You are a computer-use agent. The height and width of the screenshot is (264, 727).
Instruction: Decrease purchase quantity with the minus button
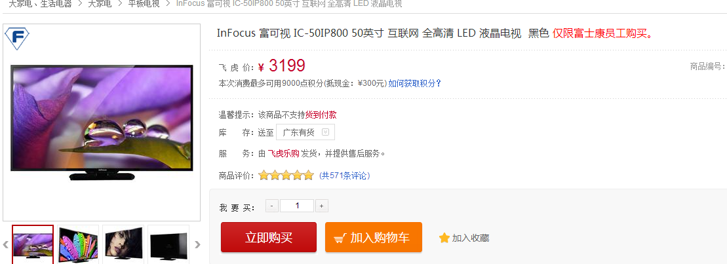point(272,206)
